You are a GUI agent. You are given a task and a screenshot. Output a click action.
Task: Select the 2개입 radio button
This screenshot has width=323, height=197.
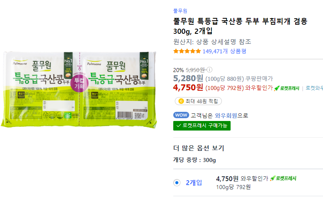tap(177, 183)
